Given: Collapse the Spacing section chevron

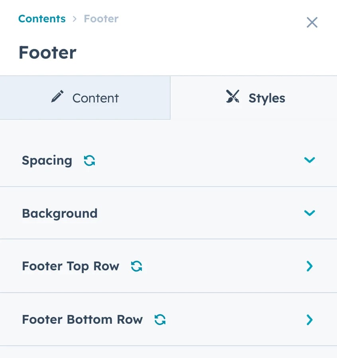Looking at the screenshot, I should coord(310,160).
